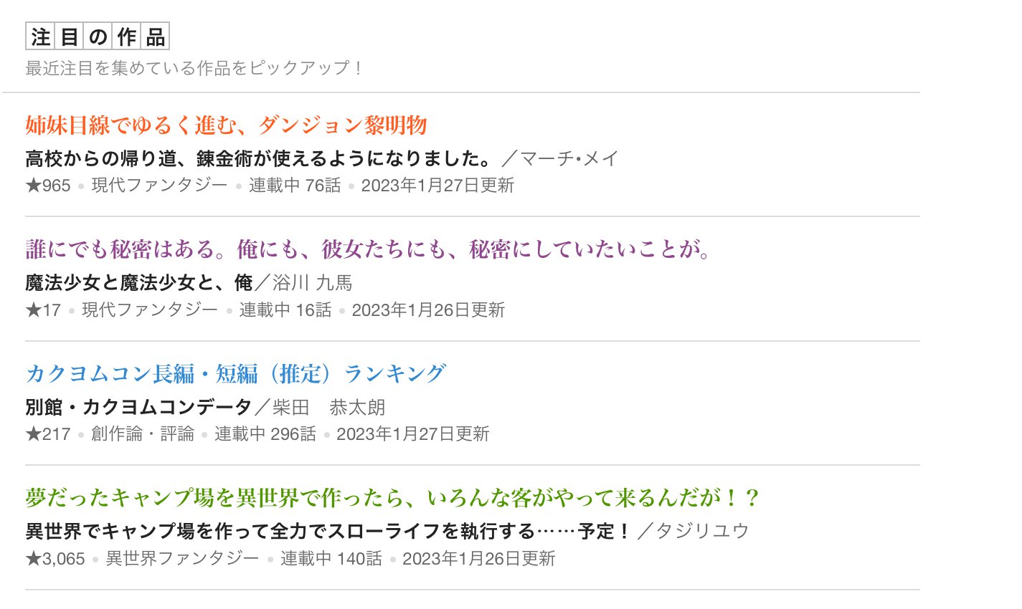Click the ★965 star rating

point(48,186)
